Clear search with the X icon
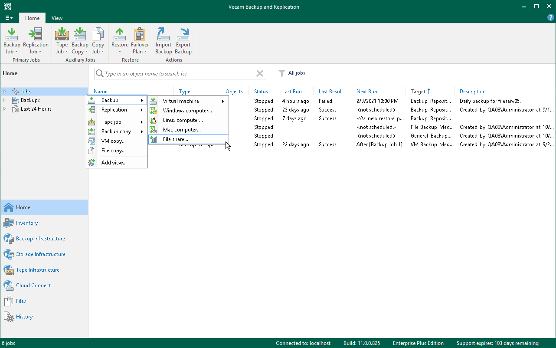 click(260, 74)
